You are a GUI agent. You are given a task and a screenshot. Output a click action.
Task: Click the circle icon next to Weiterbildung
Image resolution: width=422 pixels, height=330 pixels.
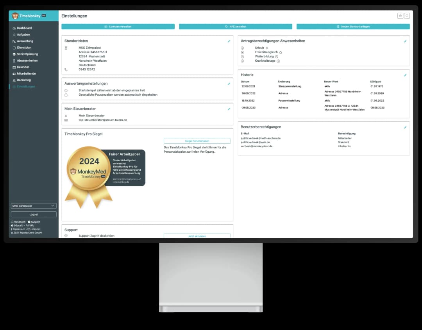[276, 57]
